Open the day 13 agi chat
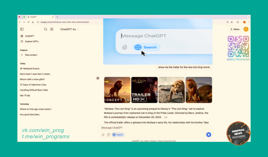The image size is (268, 157). click(x=25, y=95)
